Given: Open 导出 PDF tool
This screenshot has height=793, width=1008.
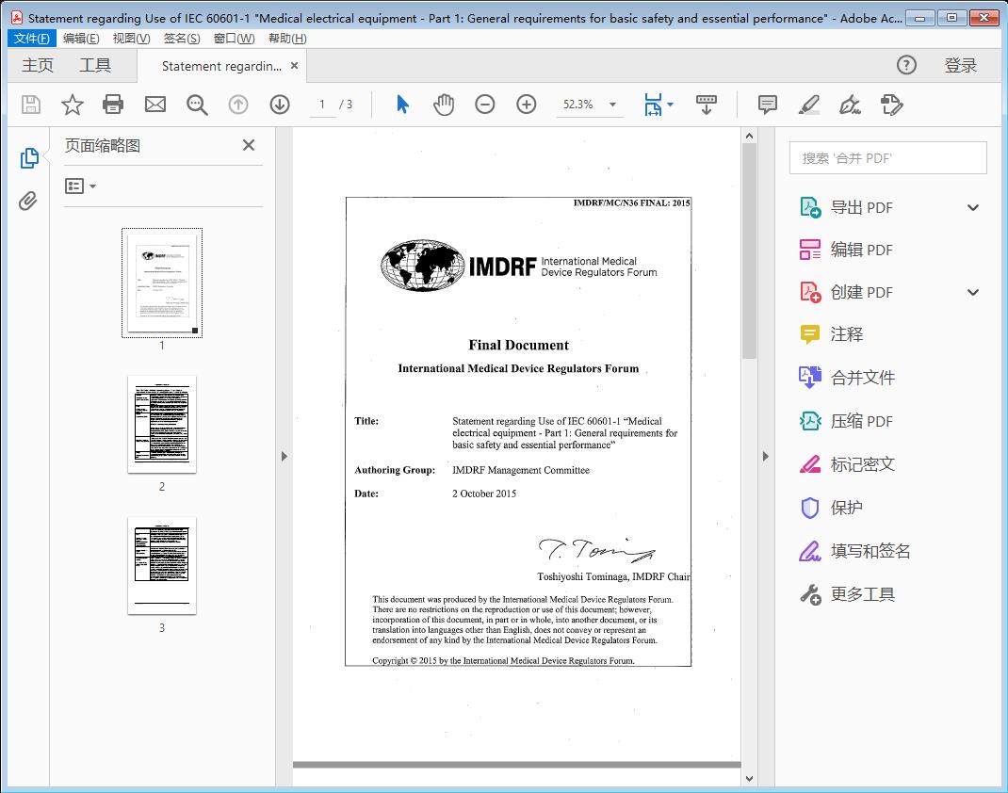Looking at the screenshot, I should (861, 207).
